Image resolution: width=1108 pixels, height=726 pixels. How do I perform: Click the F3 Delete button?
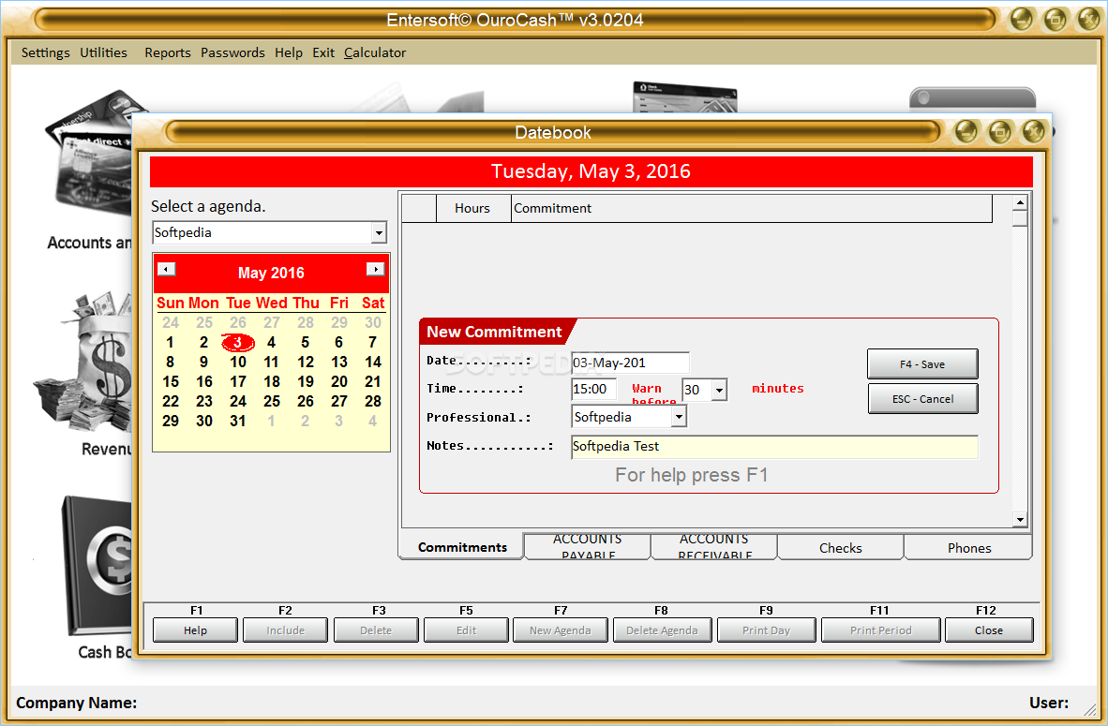pos(375,630)
